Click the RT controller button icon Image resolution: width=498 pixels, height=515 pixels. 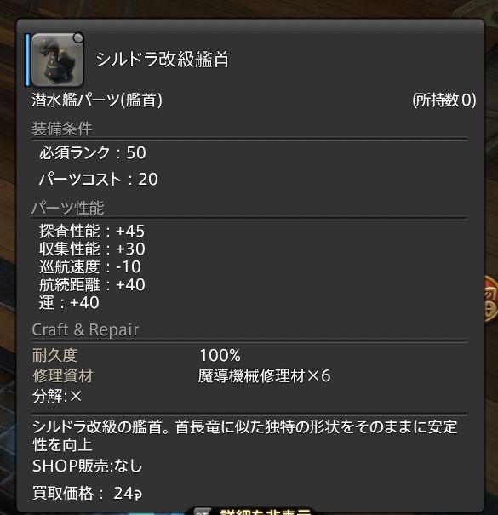point(202,512)
